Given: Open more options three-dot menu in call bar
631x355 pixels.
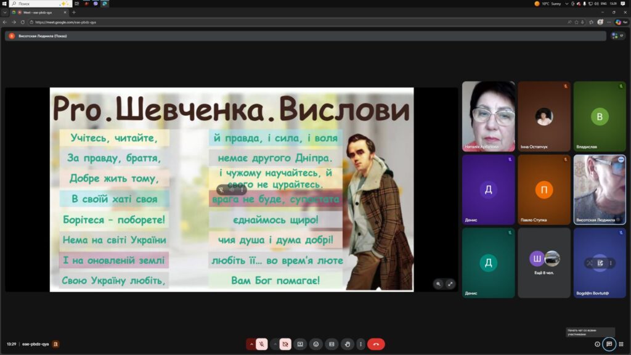Looking at the screenshot, I should 360,344.
